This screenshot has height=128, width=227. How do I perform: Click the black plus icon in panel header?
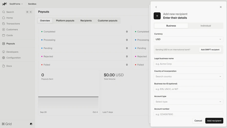tap(157, 16)
